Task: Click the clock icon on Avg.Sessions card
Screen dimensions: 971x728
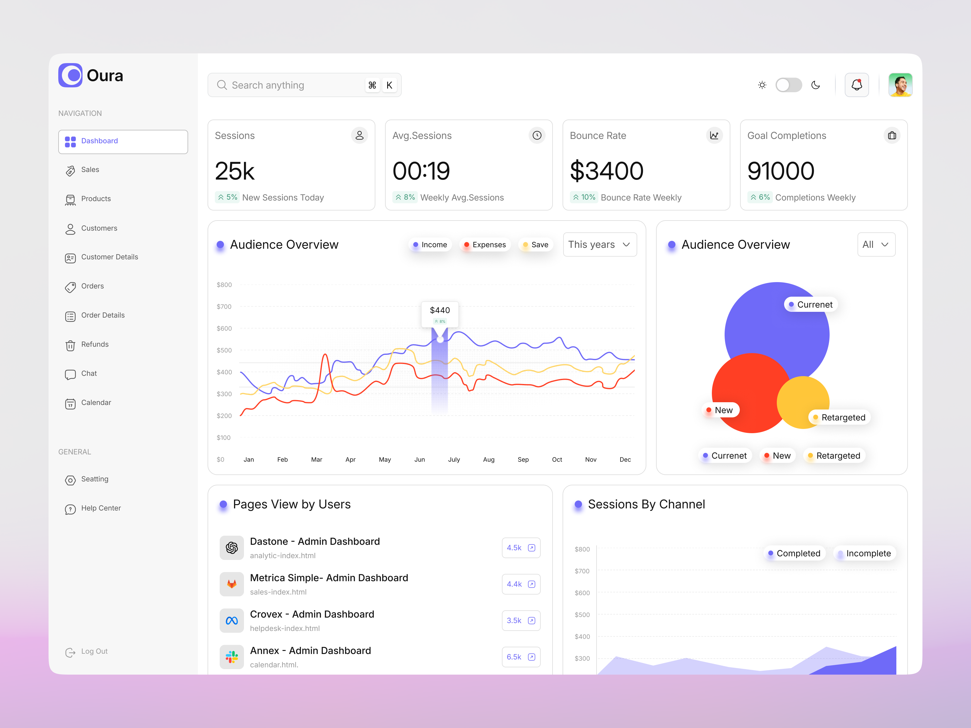Action: click(x=537, y=135)
